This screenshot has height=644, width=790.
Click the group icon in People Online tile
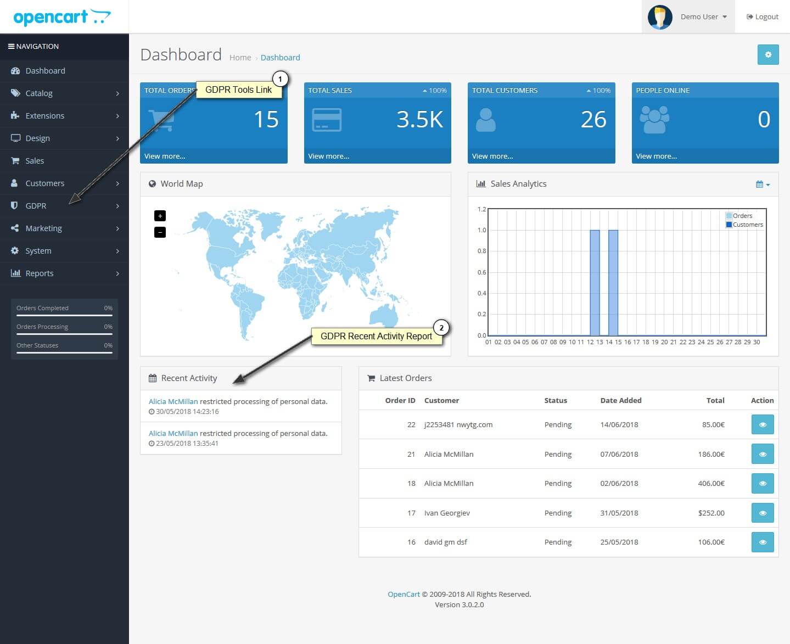coord(655,120)
